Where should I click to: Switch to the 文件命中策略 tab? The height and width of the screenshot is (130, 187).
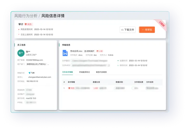click(x=68, y=72)
